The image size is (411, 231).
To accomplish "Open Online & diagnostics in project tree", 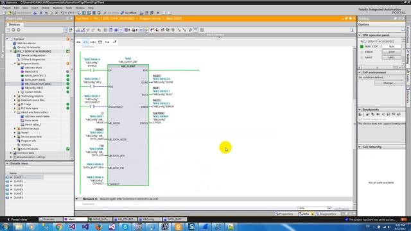I will pos(33,60).
